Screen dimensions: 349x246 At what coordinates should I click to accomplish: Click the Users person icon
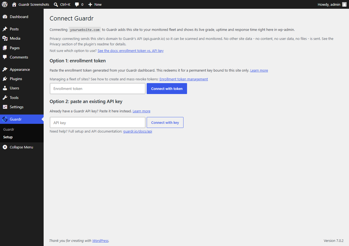[x=5, y=88]
